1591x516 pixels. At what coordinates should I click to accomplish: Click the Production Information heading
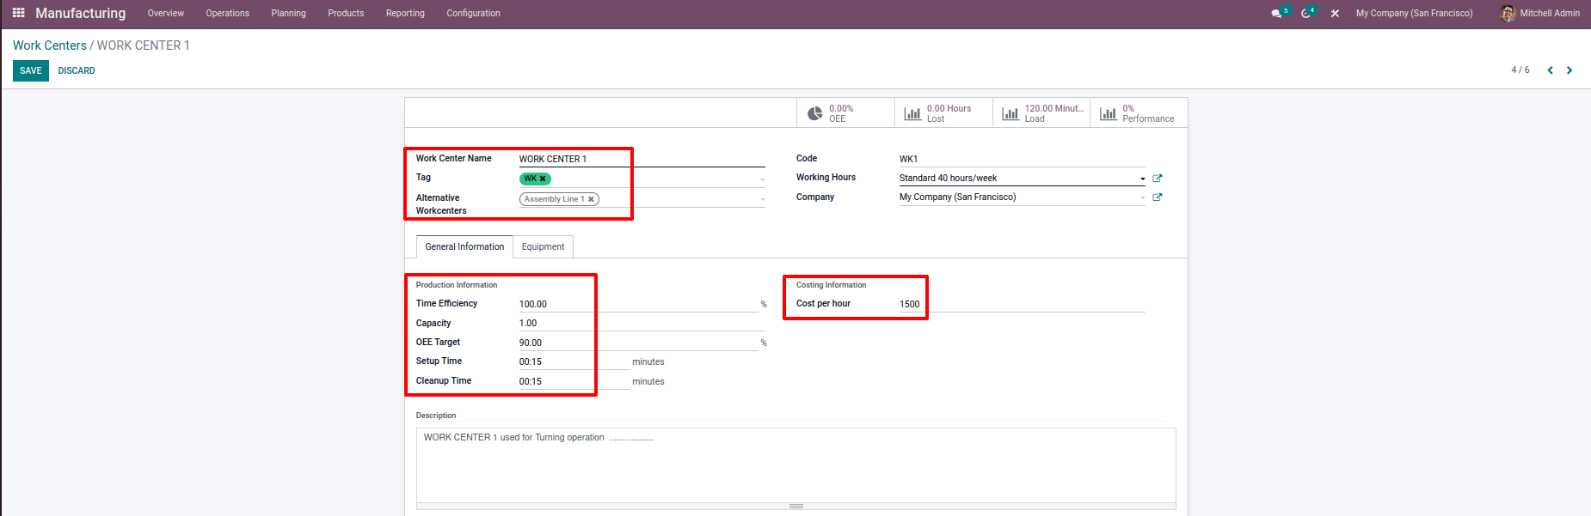point(456,285)
